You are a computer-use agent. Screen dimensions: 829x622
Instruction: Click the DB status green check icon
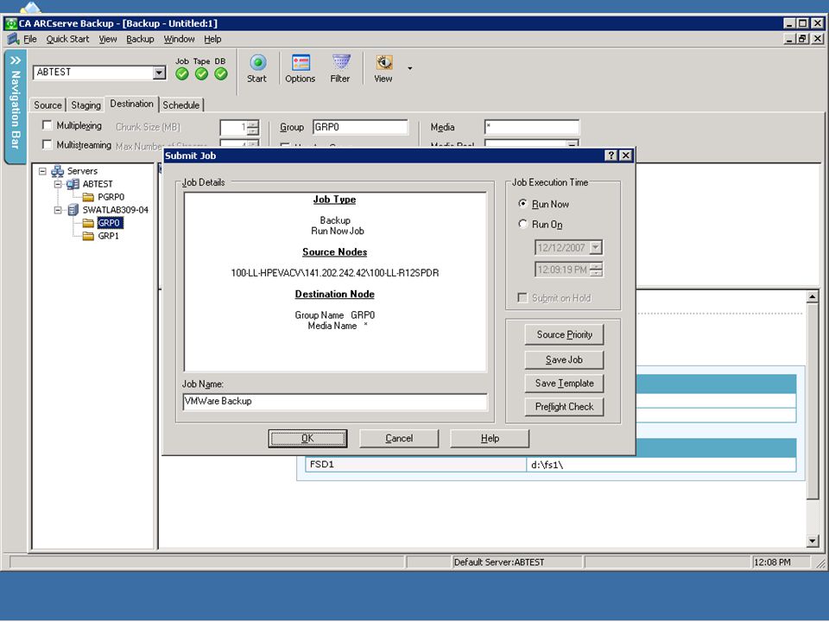(221, 74)
